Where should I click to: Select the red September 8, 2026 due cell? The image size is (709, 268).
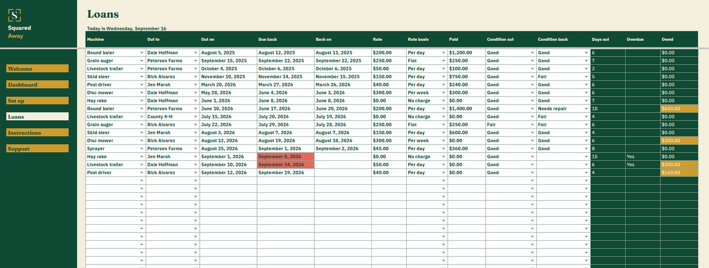(x=286, y=156)
